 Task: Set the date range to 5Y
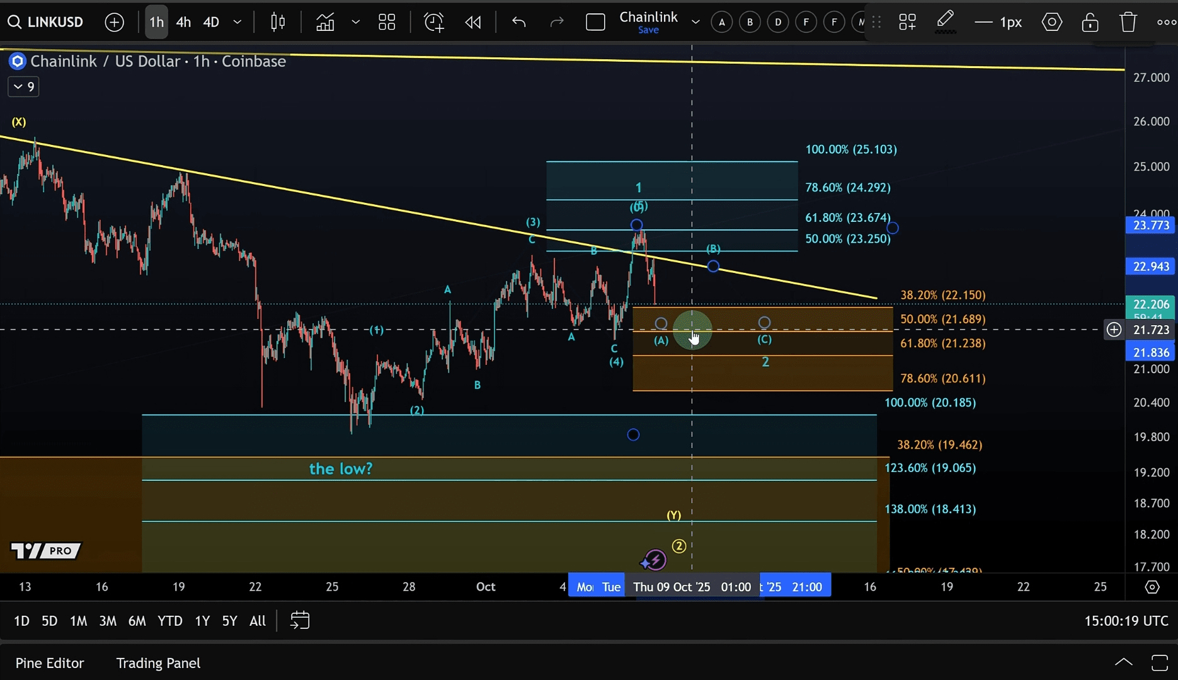[229, 621]
